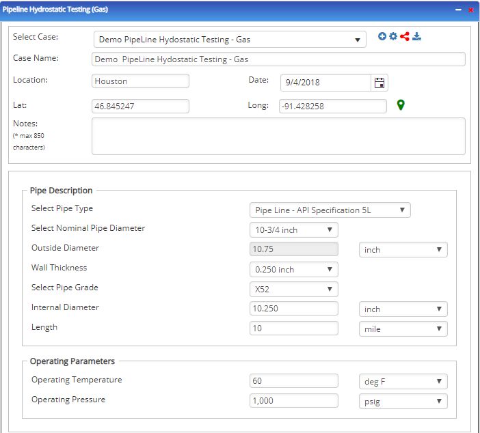Download the case with the download icon
Image resolution: width=480 pixels, height=433 pixels.
[416, 36]
